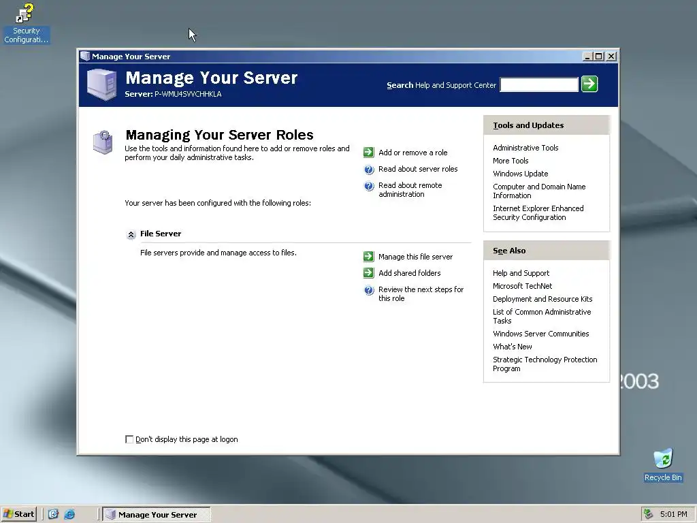Click green arrow beside Manage this file server
697x523 pixels.
pyautogui.click(x=368, y=256)
